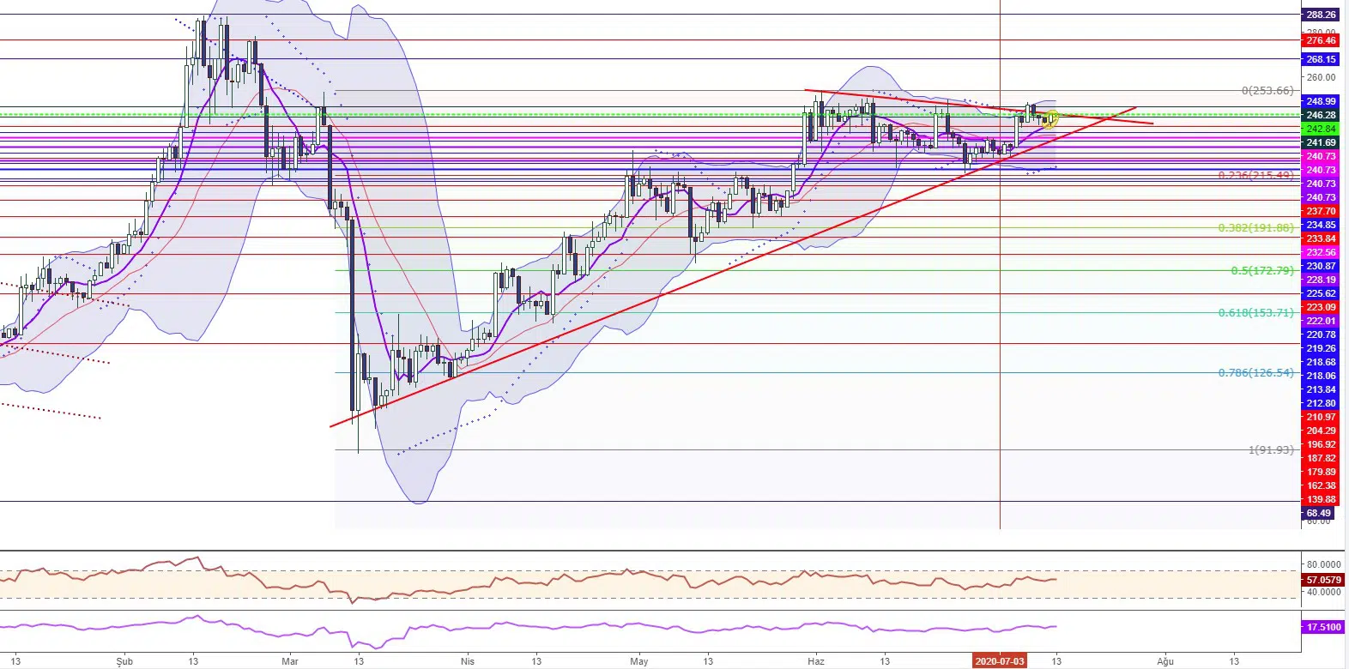The height and width of the screenshot is (669, 1349).
Task: Select the 0(253.66) Fibonacci label
Action: coord(1267,91)
